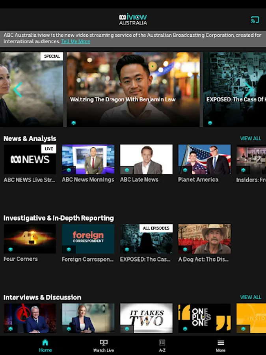
Task: Open the Home tab
Action: point(45,346)
